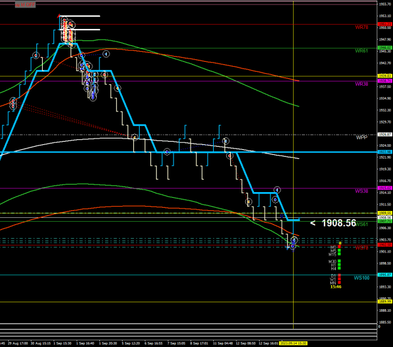
Task: Click the cyan 1895.87 price tag on axis
Action: 385,275
